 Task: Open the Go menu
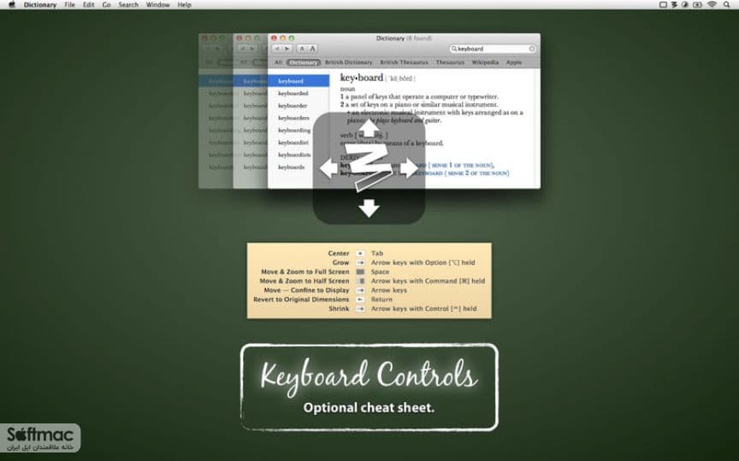[x=107, y=5]
